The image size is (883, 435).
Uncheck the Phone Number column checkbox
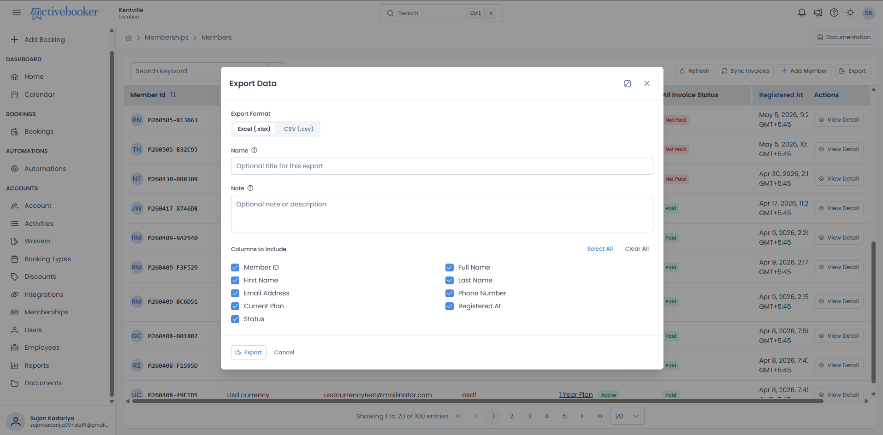pos(450,293)
